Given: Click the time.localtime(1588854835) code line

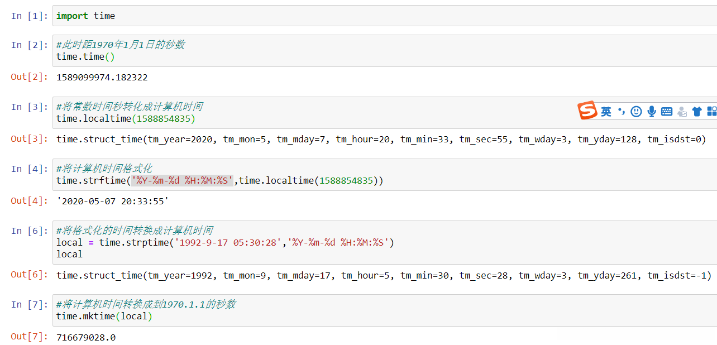Looking at the screenshot, I should (126, 118).
